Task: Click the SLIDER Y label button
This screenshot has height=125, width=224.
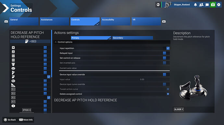Action: 179,110
